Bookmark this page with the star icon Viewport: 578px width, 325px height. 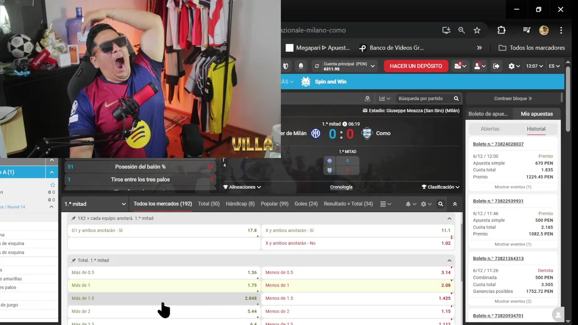(x=477, y=30)
